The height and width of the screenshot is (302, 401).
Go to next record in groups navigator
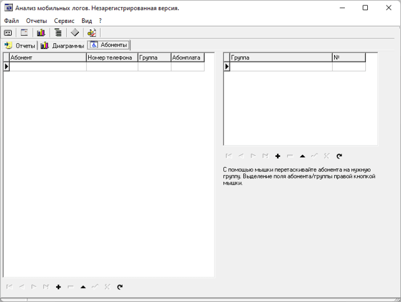point(253,156)
